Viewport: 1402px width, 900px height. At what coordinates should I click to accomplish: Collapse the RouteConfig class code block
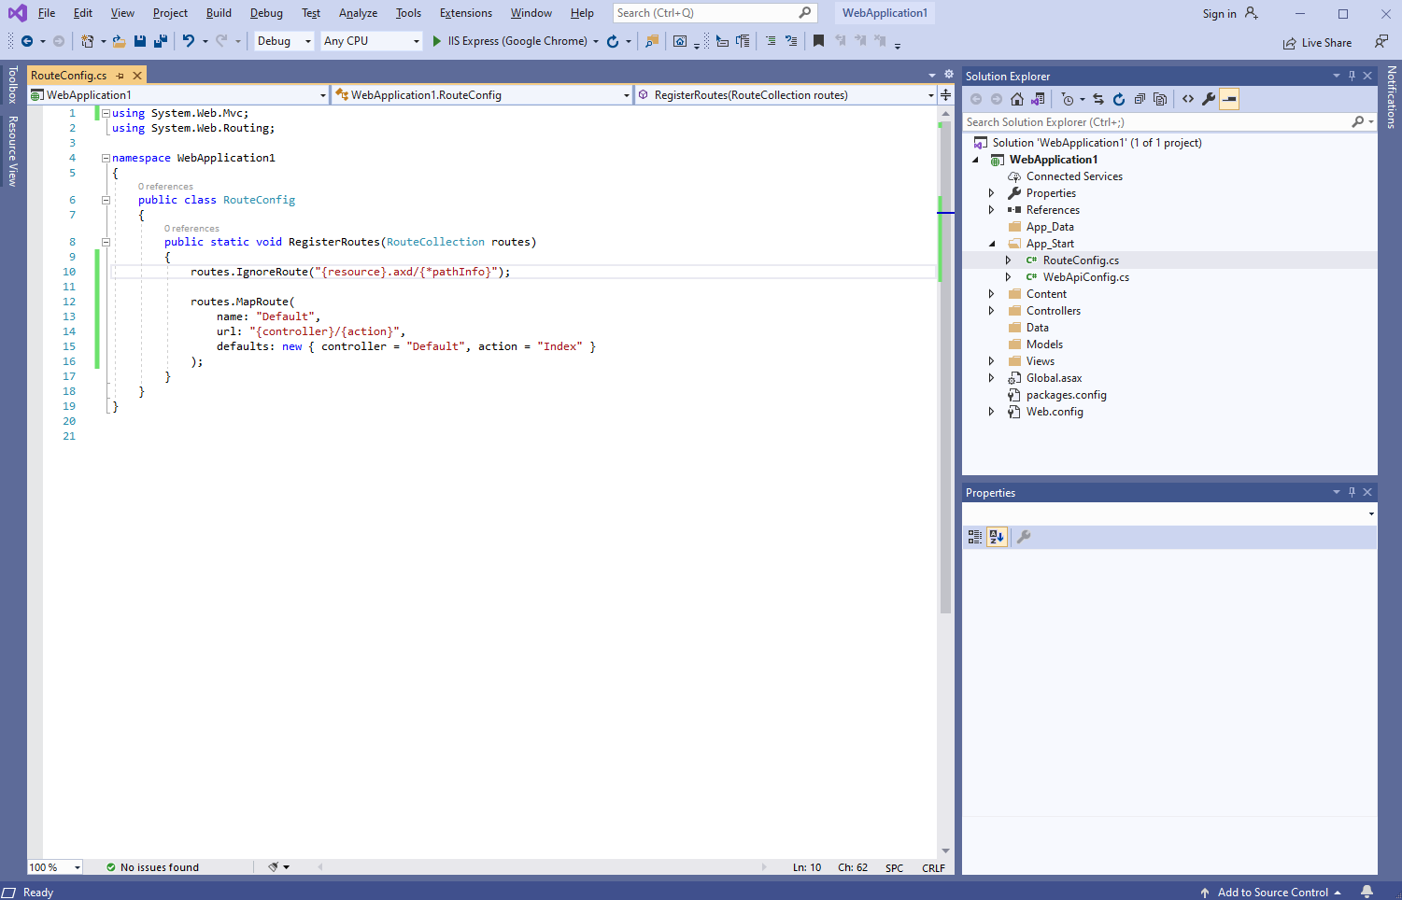(x=106, y=200)
